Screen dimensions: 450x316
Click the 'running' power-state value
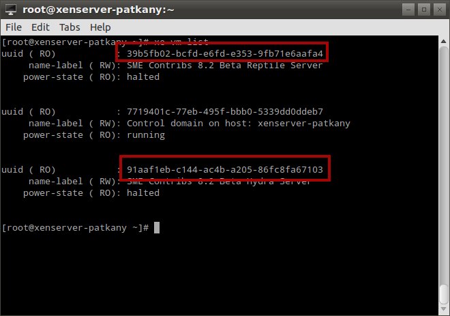(146, 135)
